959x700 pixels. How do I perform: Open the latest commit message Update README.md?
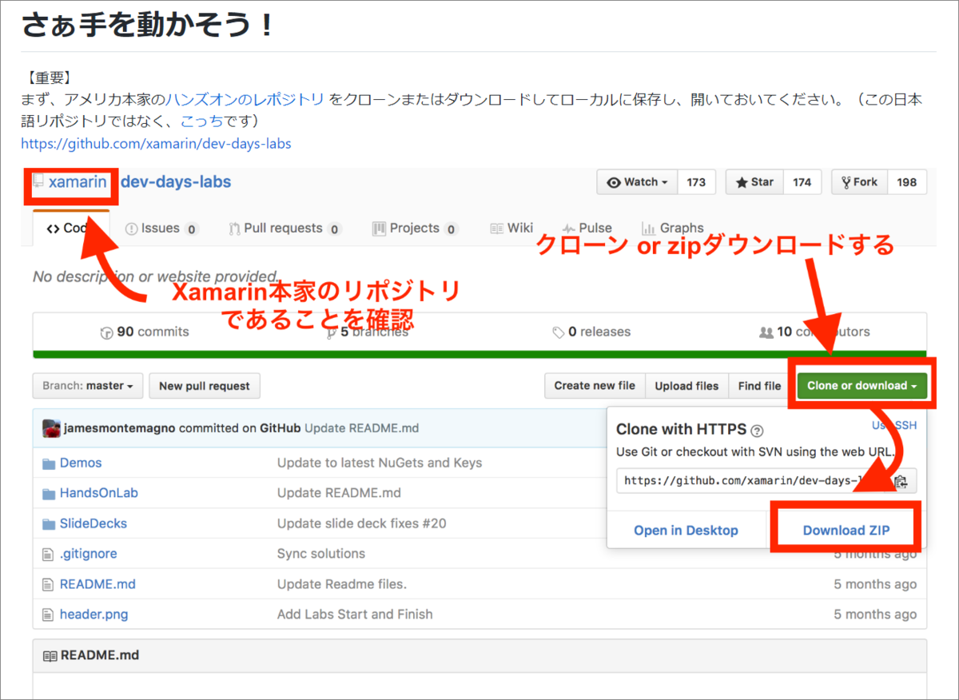tap(362, 428)
